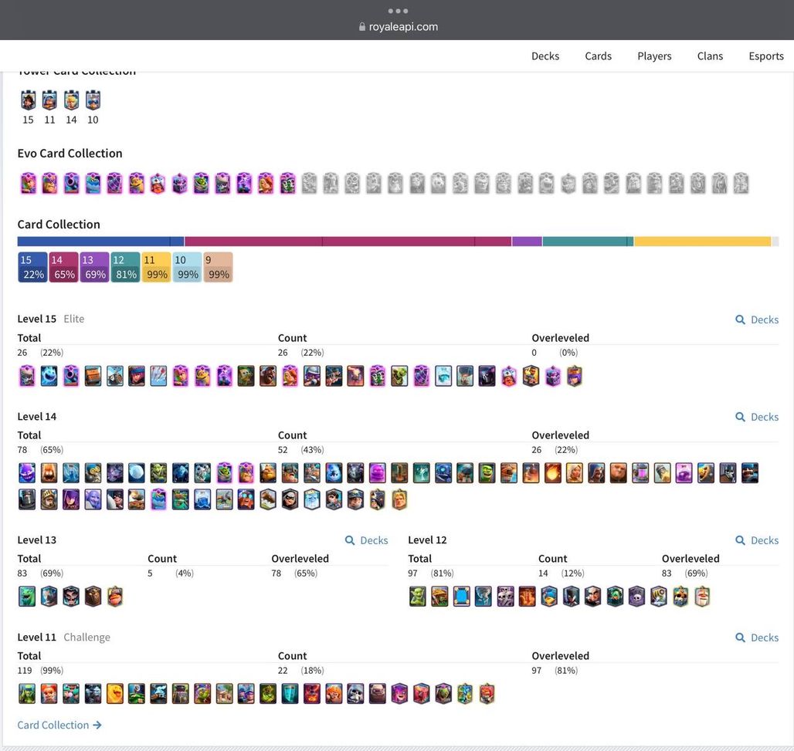Select the Spear Goblins card under Level 12

tap(417, 596)
